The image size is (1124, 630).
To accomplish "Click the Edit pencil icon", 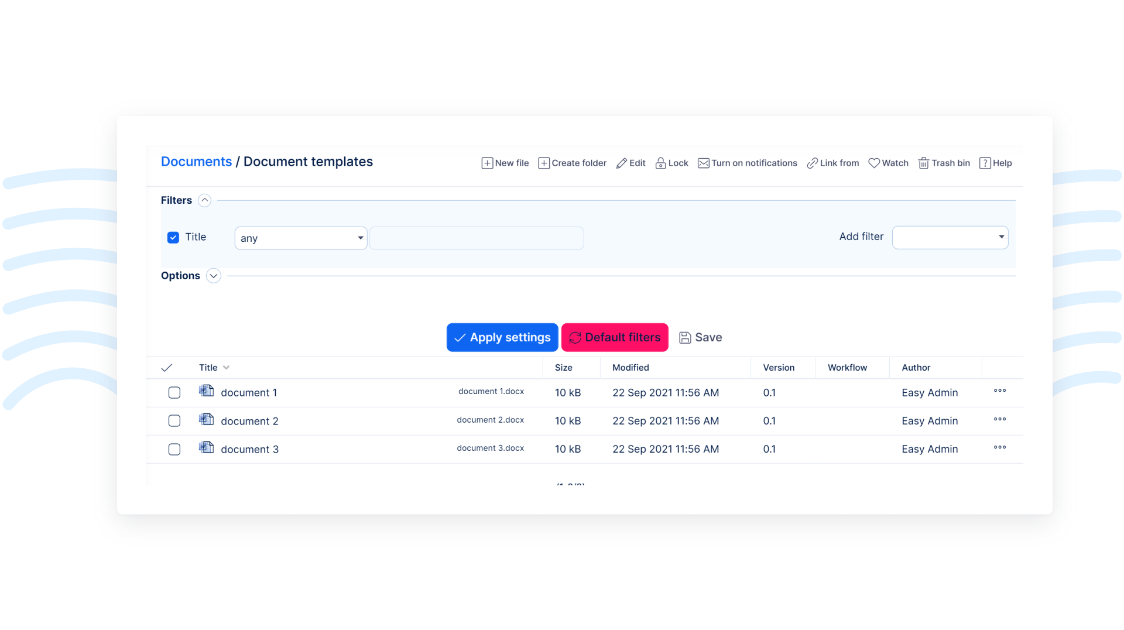I will 621,163.
